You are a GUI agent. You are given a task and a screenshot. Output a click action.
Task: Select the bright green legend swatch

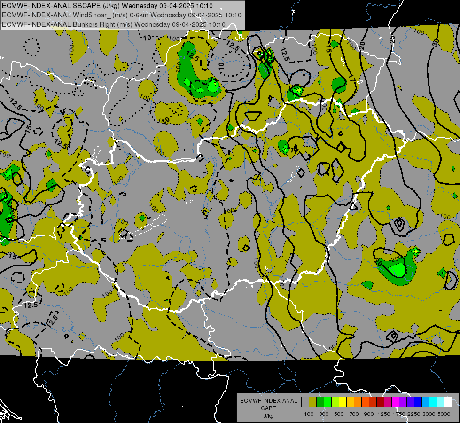pos(327,402)
